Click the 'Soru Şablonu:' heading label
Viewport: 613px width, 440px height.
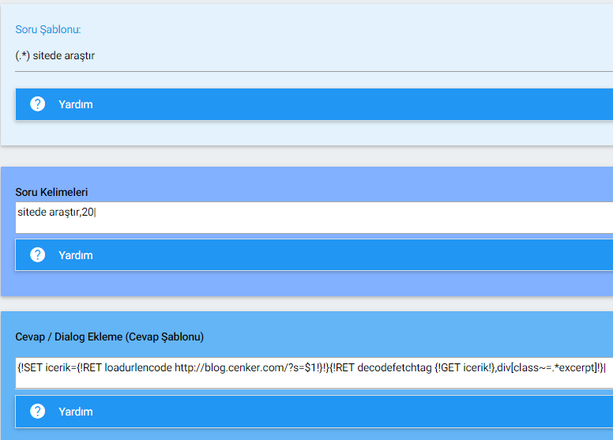tap(48, 30)
